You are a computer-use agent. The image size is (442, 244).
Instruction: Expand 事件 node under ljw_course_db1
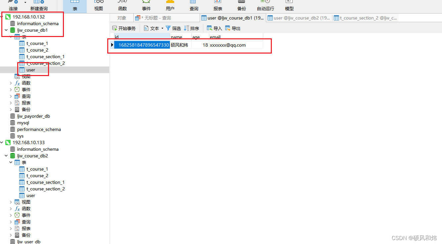[x=11, y=90]
